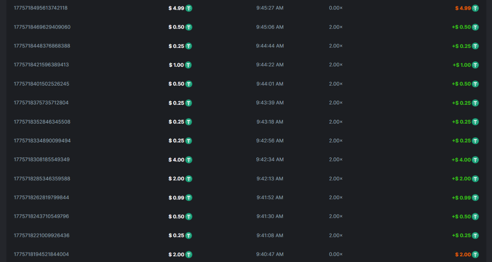Click Tether icon beside orange $2.00 payout
Viewport: 492px width, 262px height.
point(475,255)
